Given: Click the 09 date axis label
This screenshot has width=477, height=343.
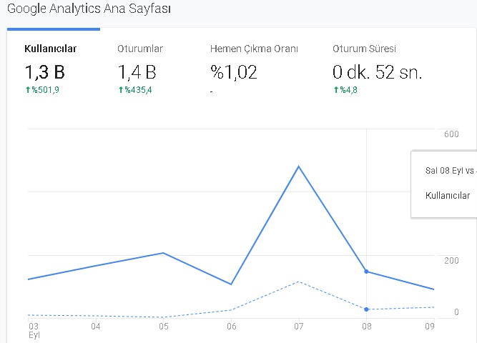Looking at the screenshot, I should 430,327.
